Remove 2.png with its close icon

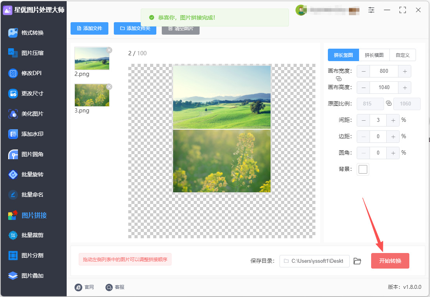(x=109, y=50)
